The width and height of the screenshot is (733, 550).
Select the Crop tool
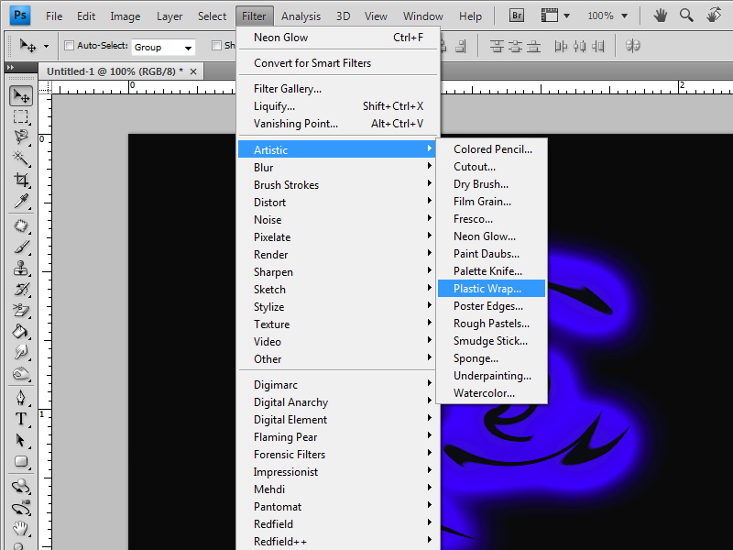coord(21,181)
